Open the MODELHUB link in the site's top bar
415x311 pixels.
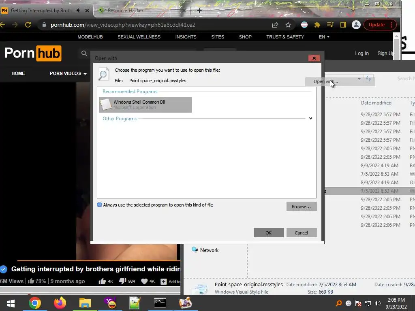click(x=90, y=37)
